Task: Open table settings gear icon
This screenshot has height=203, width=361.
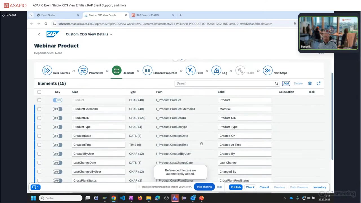Action: (x=310, y=83)
